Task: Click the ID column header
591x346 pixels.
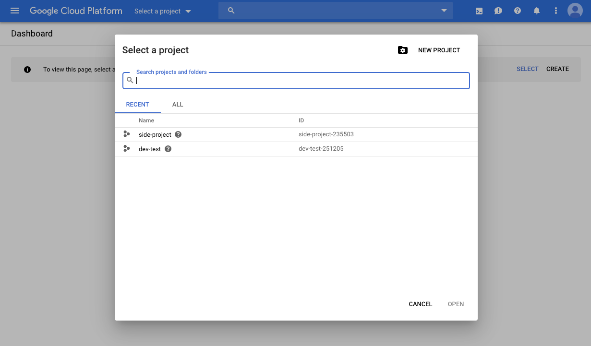Action: pos(301,120)
